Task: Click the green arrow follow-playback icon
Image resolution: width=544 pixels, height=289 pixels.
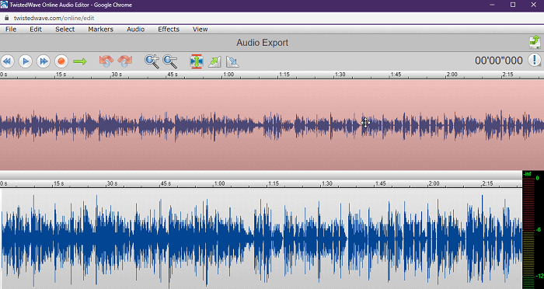Action: (80, 61)
